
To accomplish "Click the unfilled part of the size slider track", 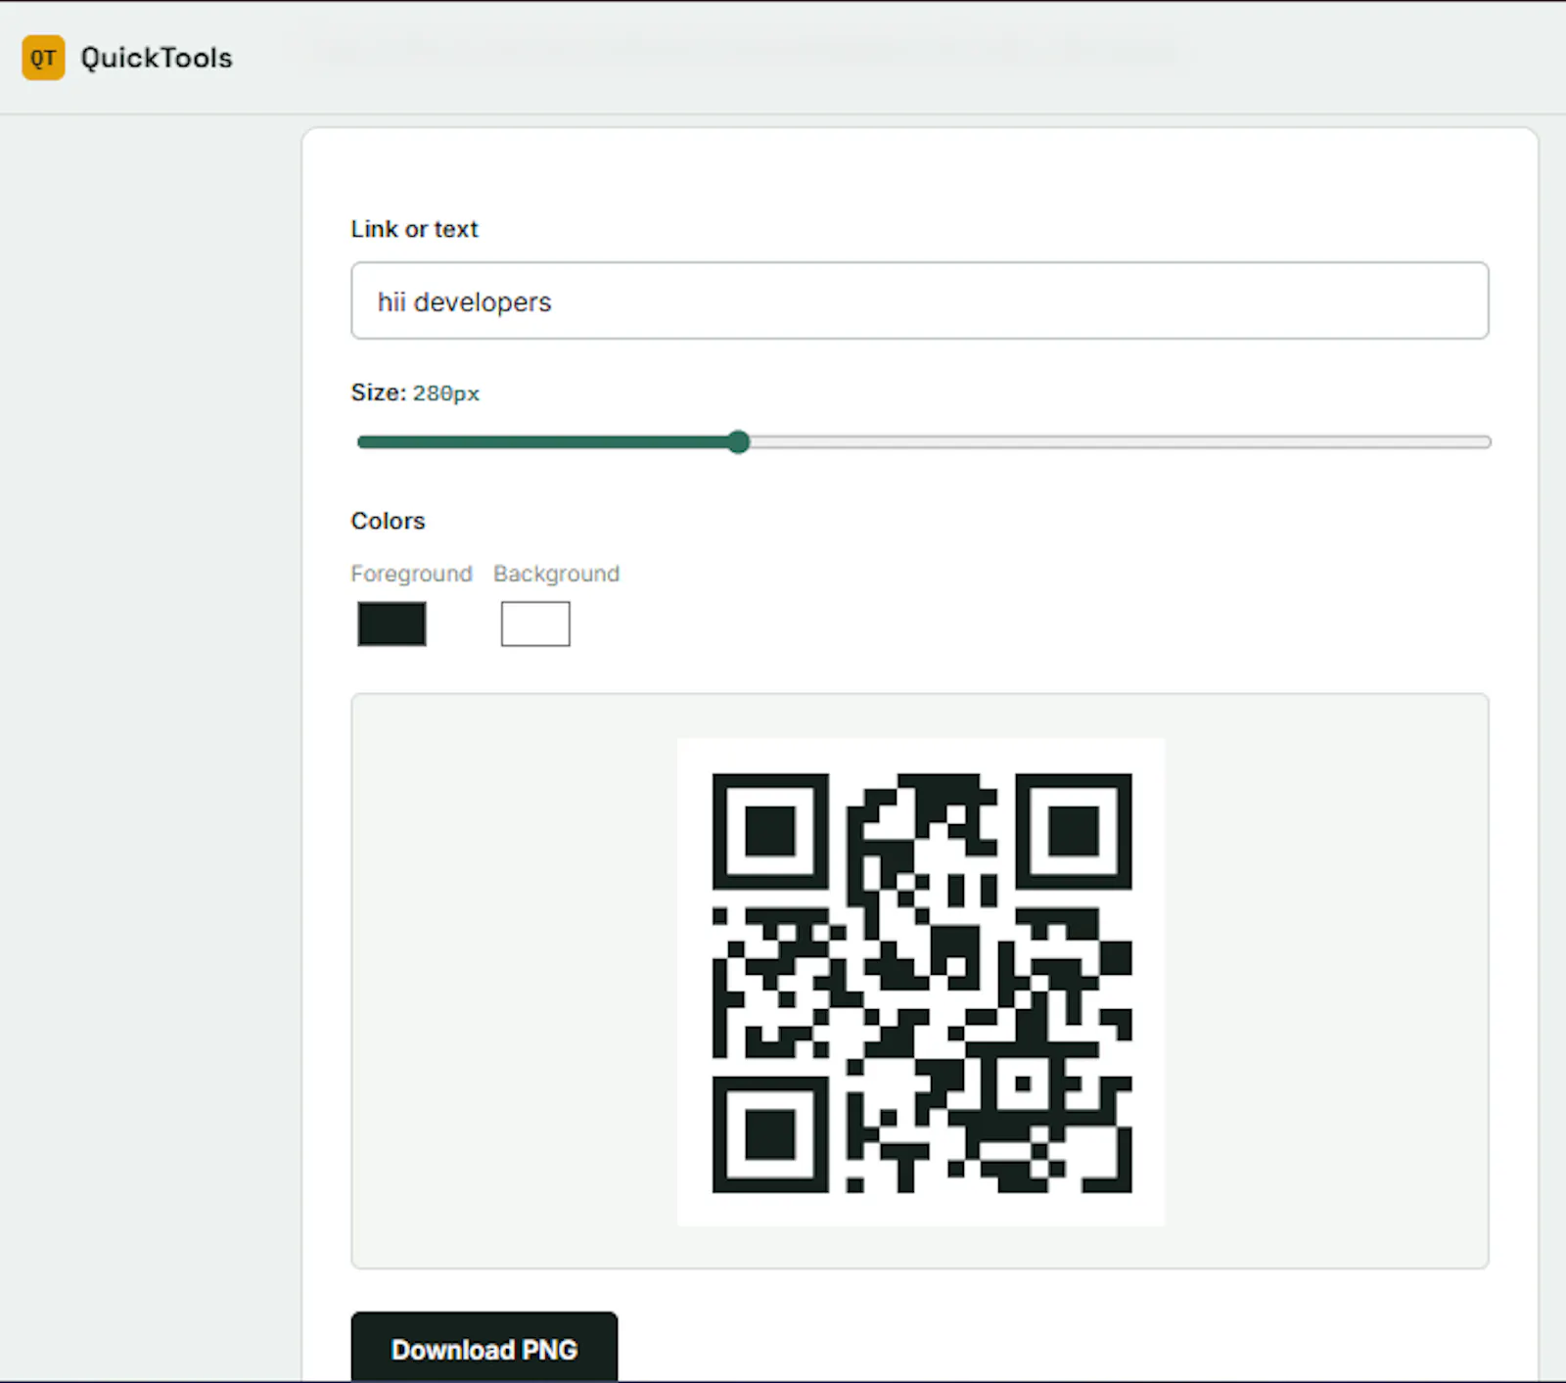I will [x=1120, y=442].
